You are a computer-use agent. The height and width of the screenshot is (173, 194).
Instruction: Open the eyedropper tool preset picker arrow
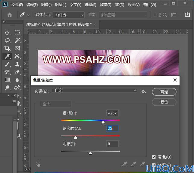tap(28, 15)
